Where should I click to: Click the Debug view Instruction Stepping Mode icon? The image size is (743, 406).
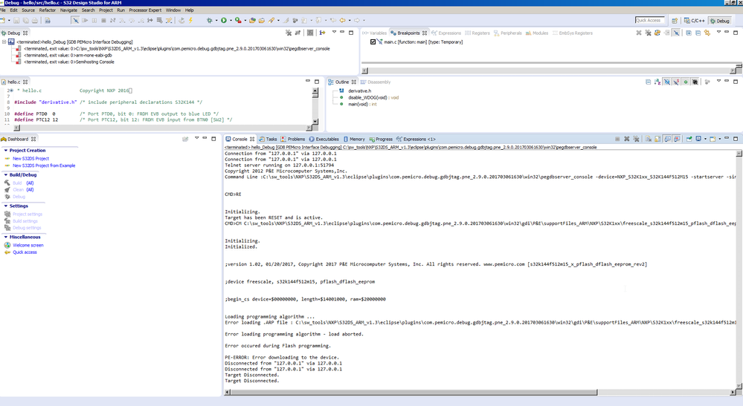[x=322, y=33]
